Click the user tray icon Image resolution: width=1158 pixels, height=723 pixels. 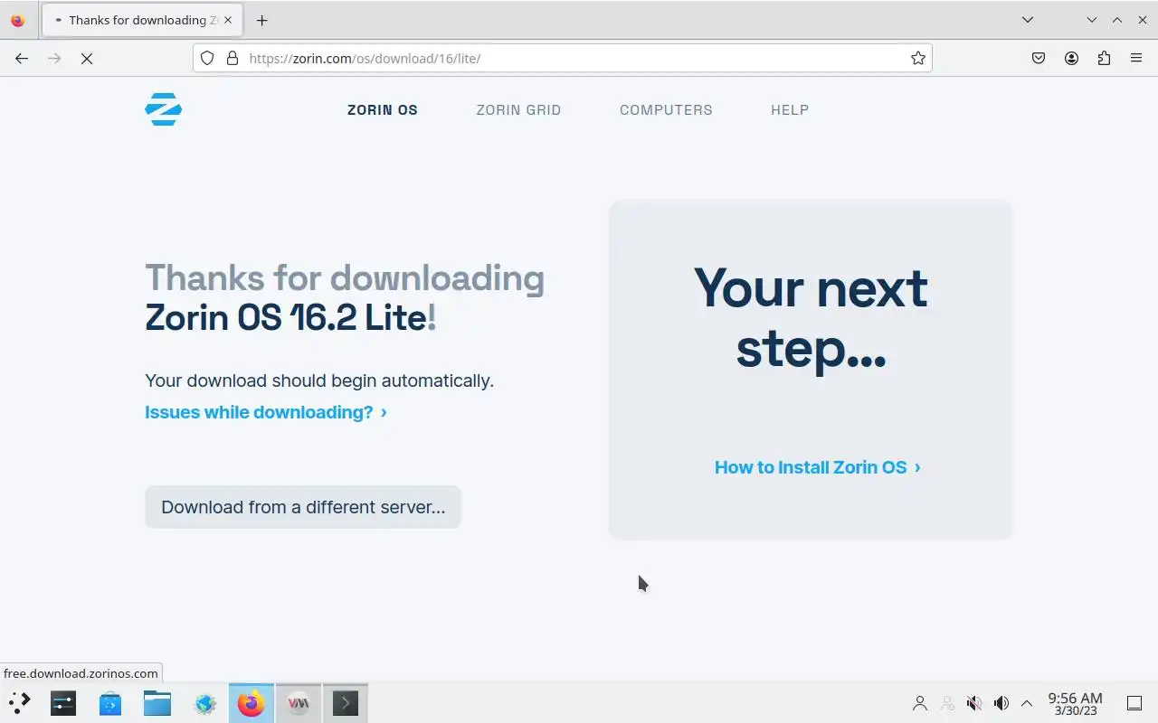[920, 703]
